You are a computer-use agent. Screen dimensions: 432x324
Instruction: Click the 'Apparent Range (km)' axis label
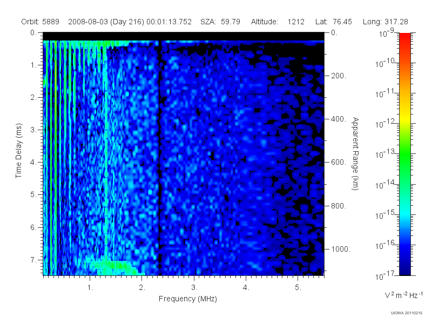(x=355, y=153)
